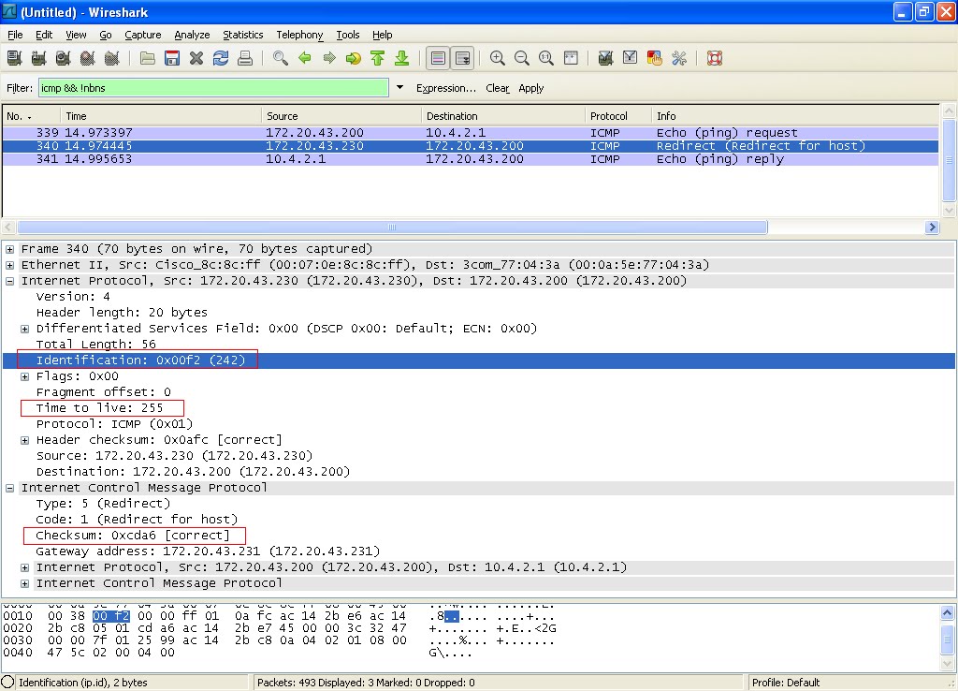The width and height of the screenshot is (958, 691).
Task: Edit capture filter icon
Action: (x=605, y=58)
